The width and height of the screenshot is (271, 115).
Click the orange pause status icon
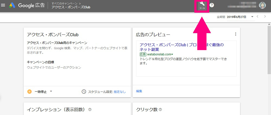coord(29,92)
